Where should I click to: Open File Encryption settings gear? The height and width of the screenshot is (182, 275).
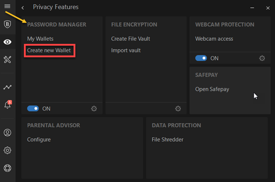(x=178, y=109)
